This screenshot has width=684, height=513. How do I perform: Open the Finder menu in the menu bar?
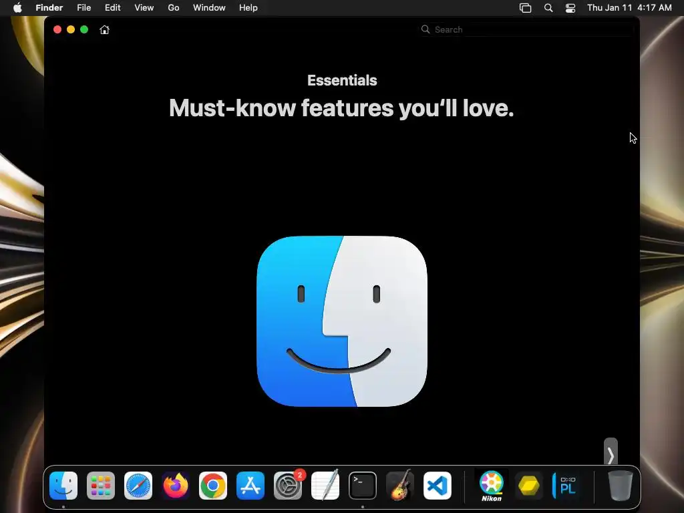coord(49,8)
